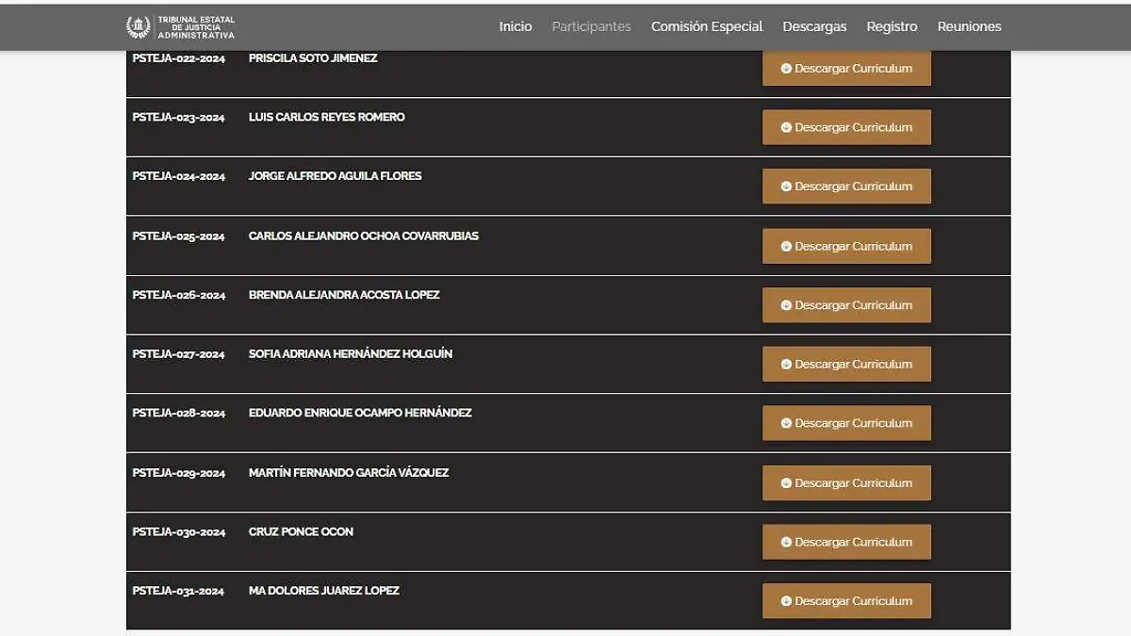Viewport: 1131px width, 636px height.
Task: Click the Tribunal Estatal de Justicia Administrativa logo
Action: 181,26
